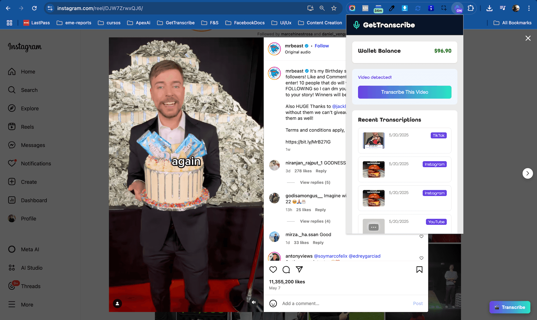Image resolution: width=537 pixels, height=320 pixels.
Task: Follow mrbeast using the Follow link
Action: pos(321,46)
